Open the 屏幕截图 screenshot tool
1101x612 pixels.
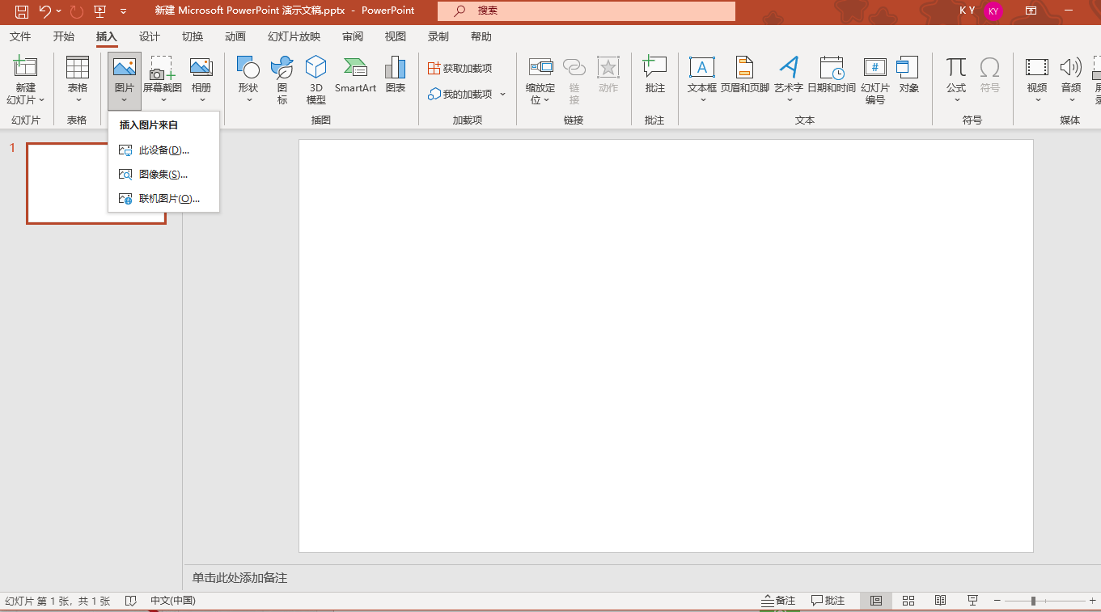pyautogui.click(x=163, y=79)
